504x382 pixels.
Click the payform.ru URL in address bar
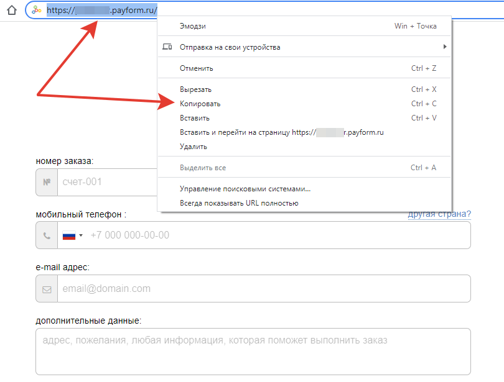click(102, 11)
